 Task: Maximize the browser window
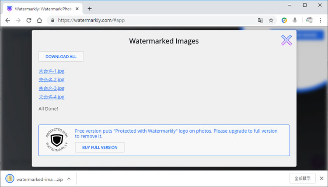[305, 5]
